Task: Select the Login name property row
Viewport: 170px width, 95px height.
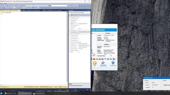Action: tap(80, 45)
